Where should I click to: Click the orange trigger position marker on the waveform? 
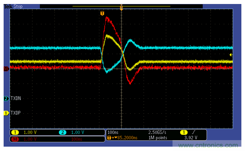(x=102, y=13)
